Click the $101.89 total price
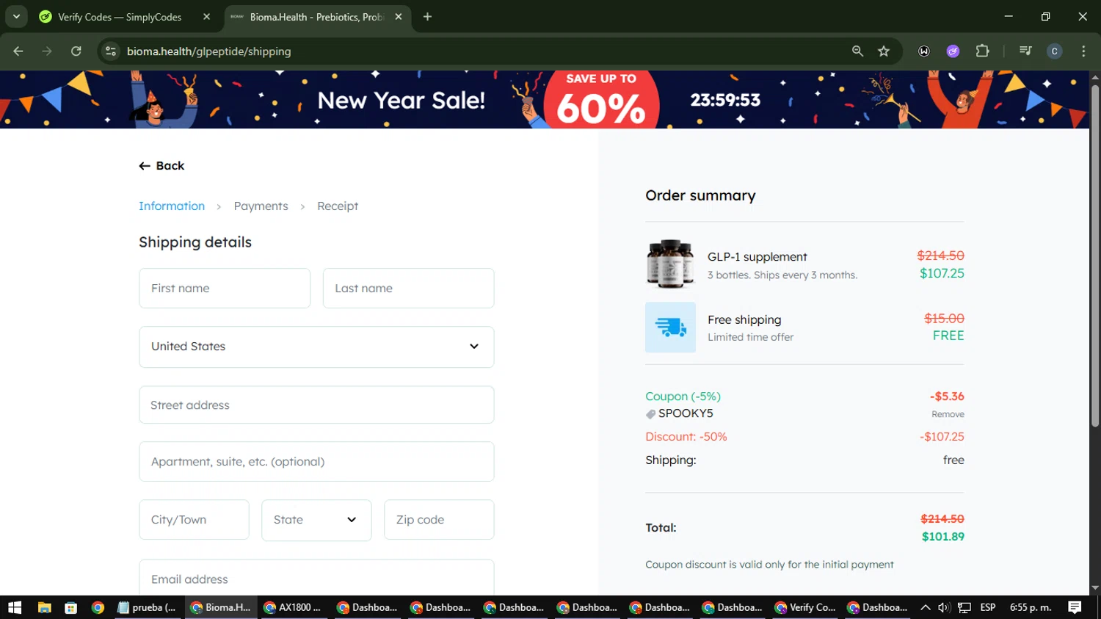 [943, 537]
